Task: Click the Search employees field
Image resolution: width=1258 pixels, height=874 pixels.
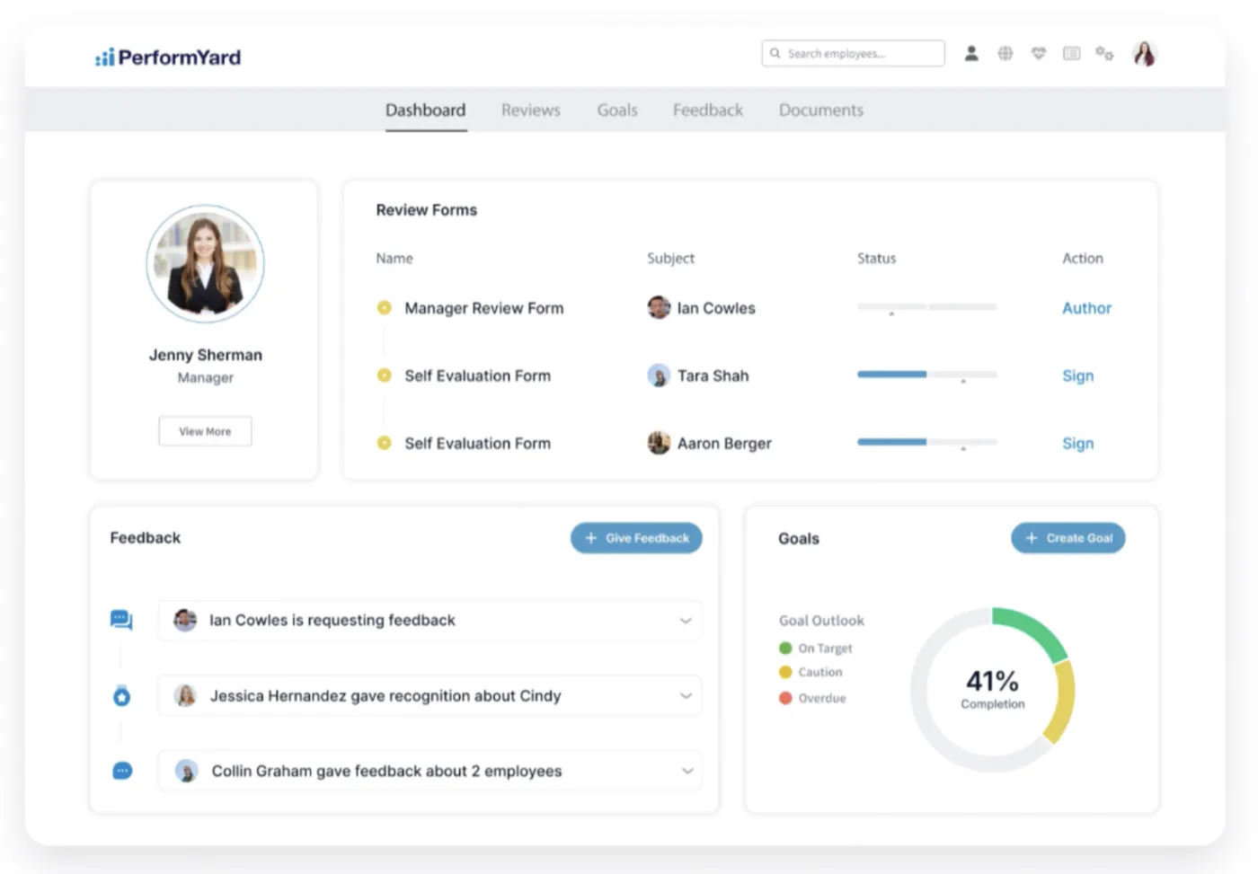Action: (x=853, y=54)
